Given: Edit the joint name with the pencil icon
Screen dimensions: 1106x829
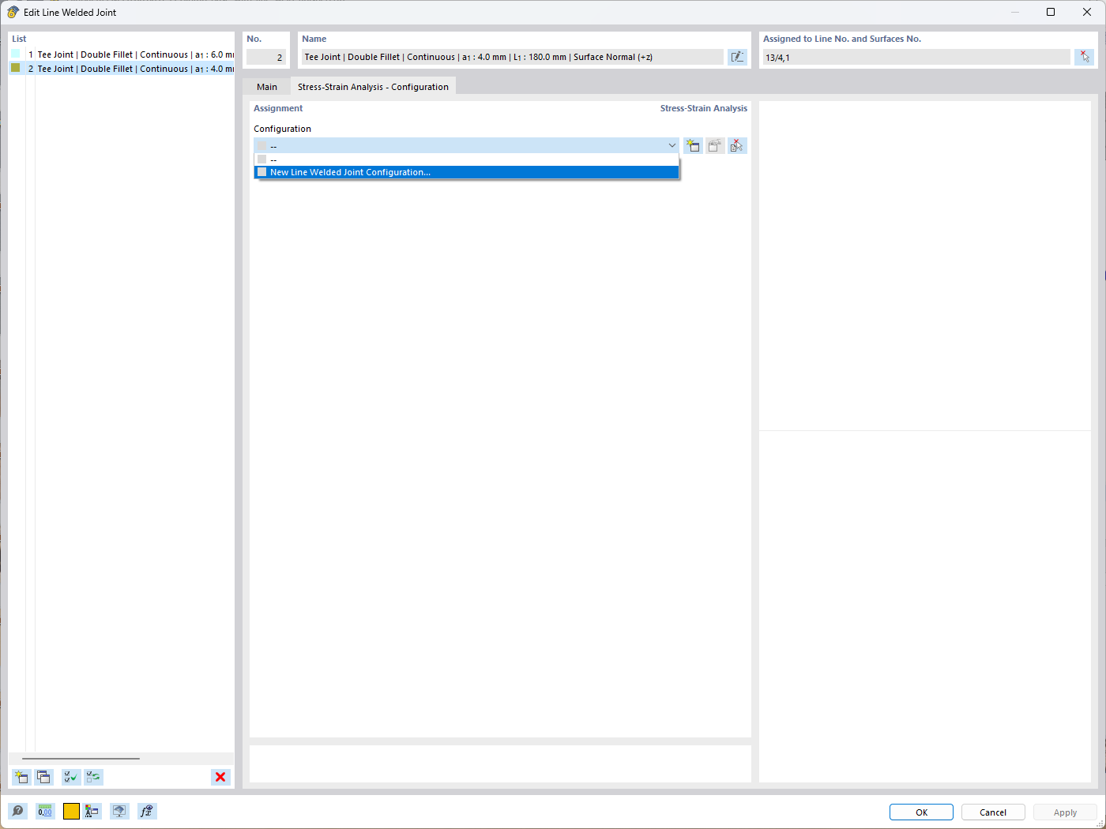Looking at the screenshot, I should 737,57.
